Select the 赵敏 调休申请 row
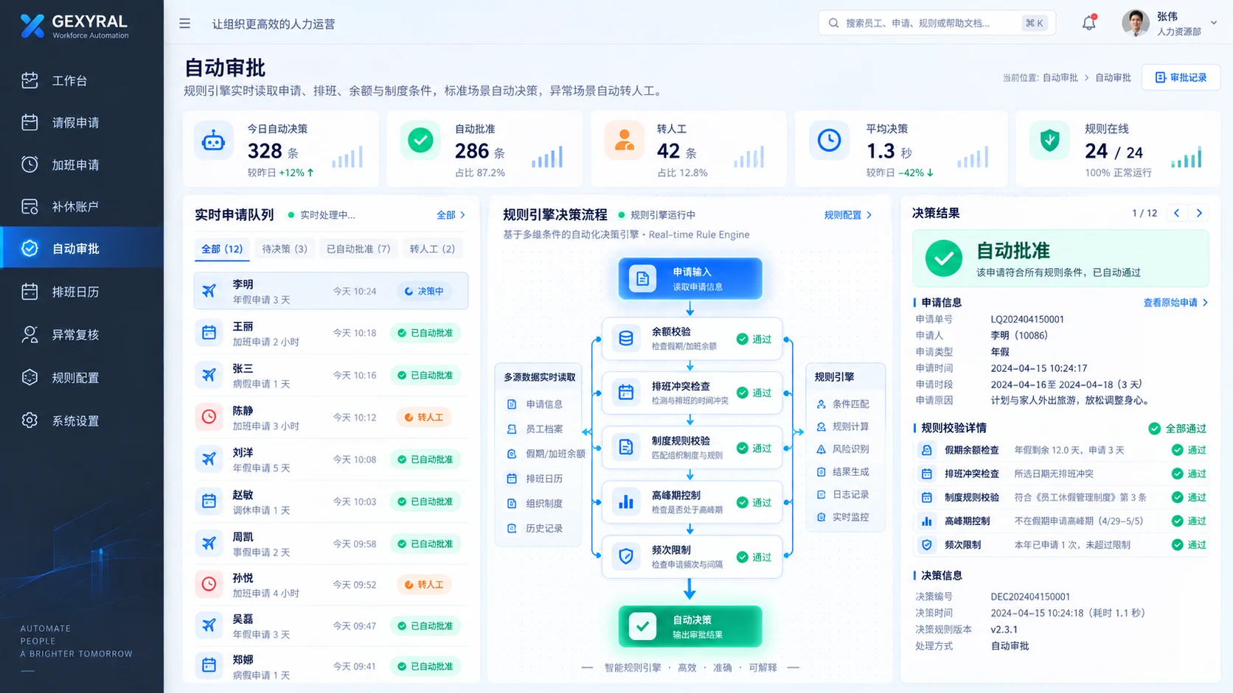This screenshot has width=1233, height=693. click(x=330, y=502)
